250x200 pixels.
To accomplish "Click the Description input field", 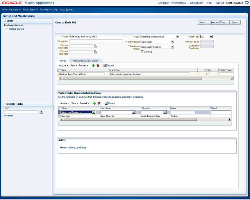I will click(x=96, y=41).
